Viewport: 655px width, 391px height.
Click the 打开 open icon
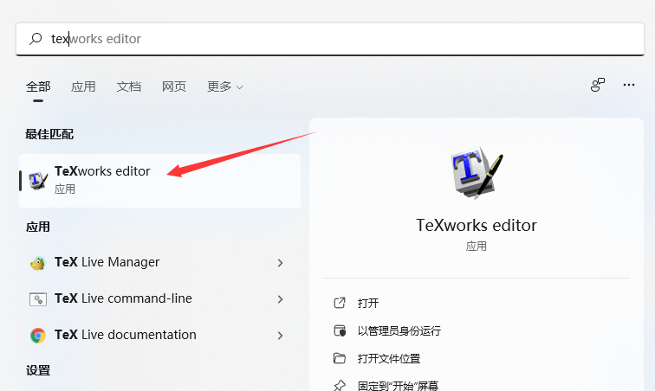(x=340, y=303)
